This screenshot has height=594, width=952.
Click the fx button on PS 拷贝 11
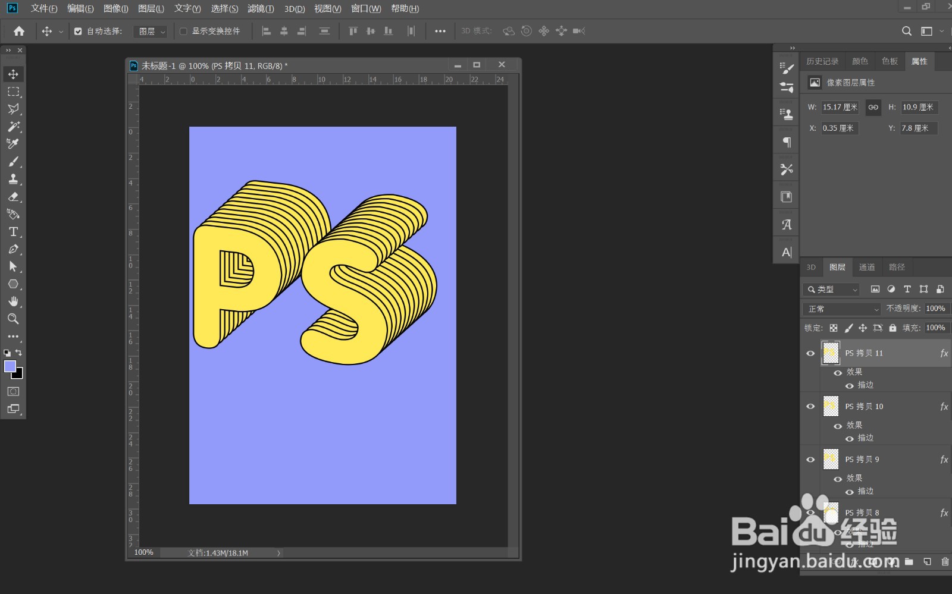pyautogui.click(x=944, y=353)
